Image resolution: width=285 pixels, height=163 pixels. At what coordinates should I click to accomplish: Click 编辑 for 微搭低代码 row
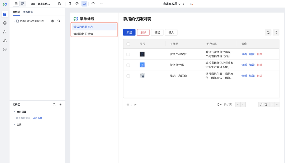[x=252, y=65]
